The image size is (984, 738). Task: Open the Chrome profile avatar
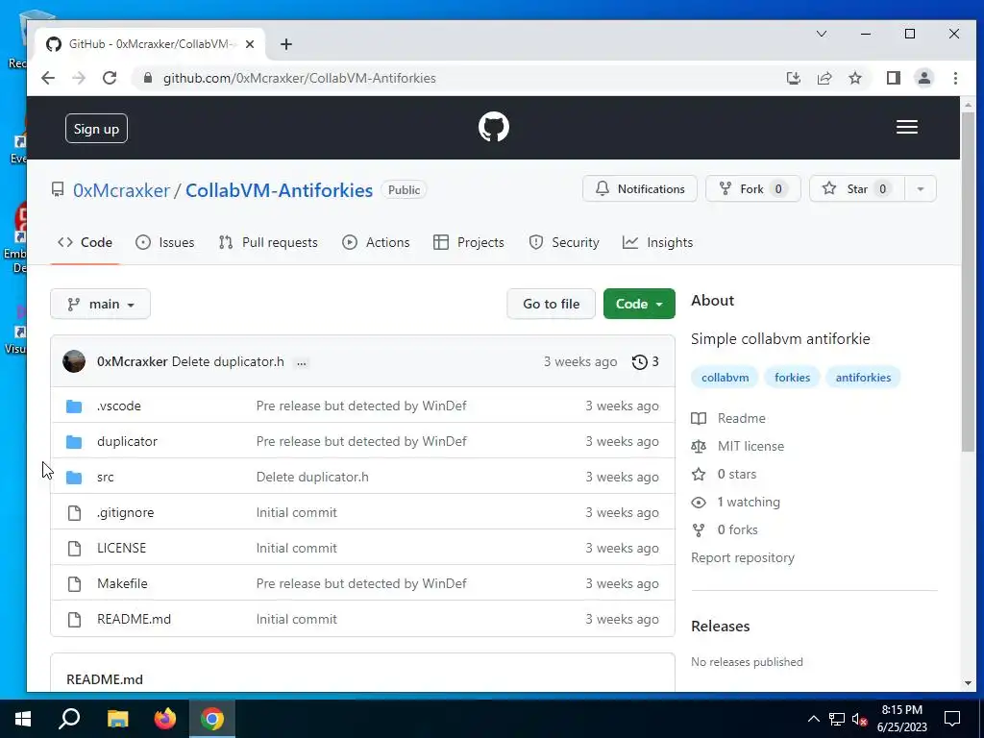tap(923, 78)
